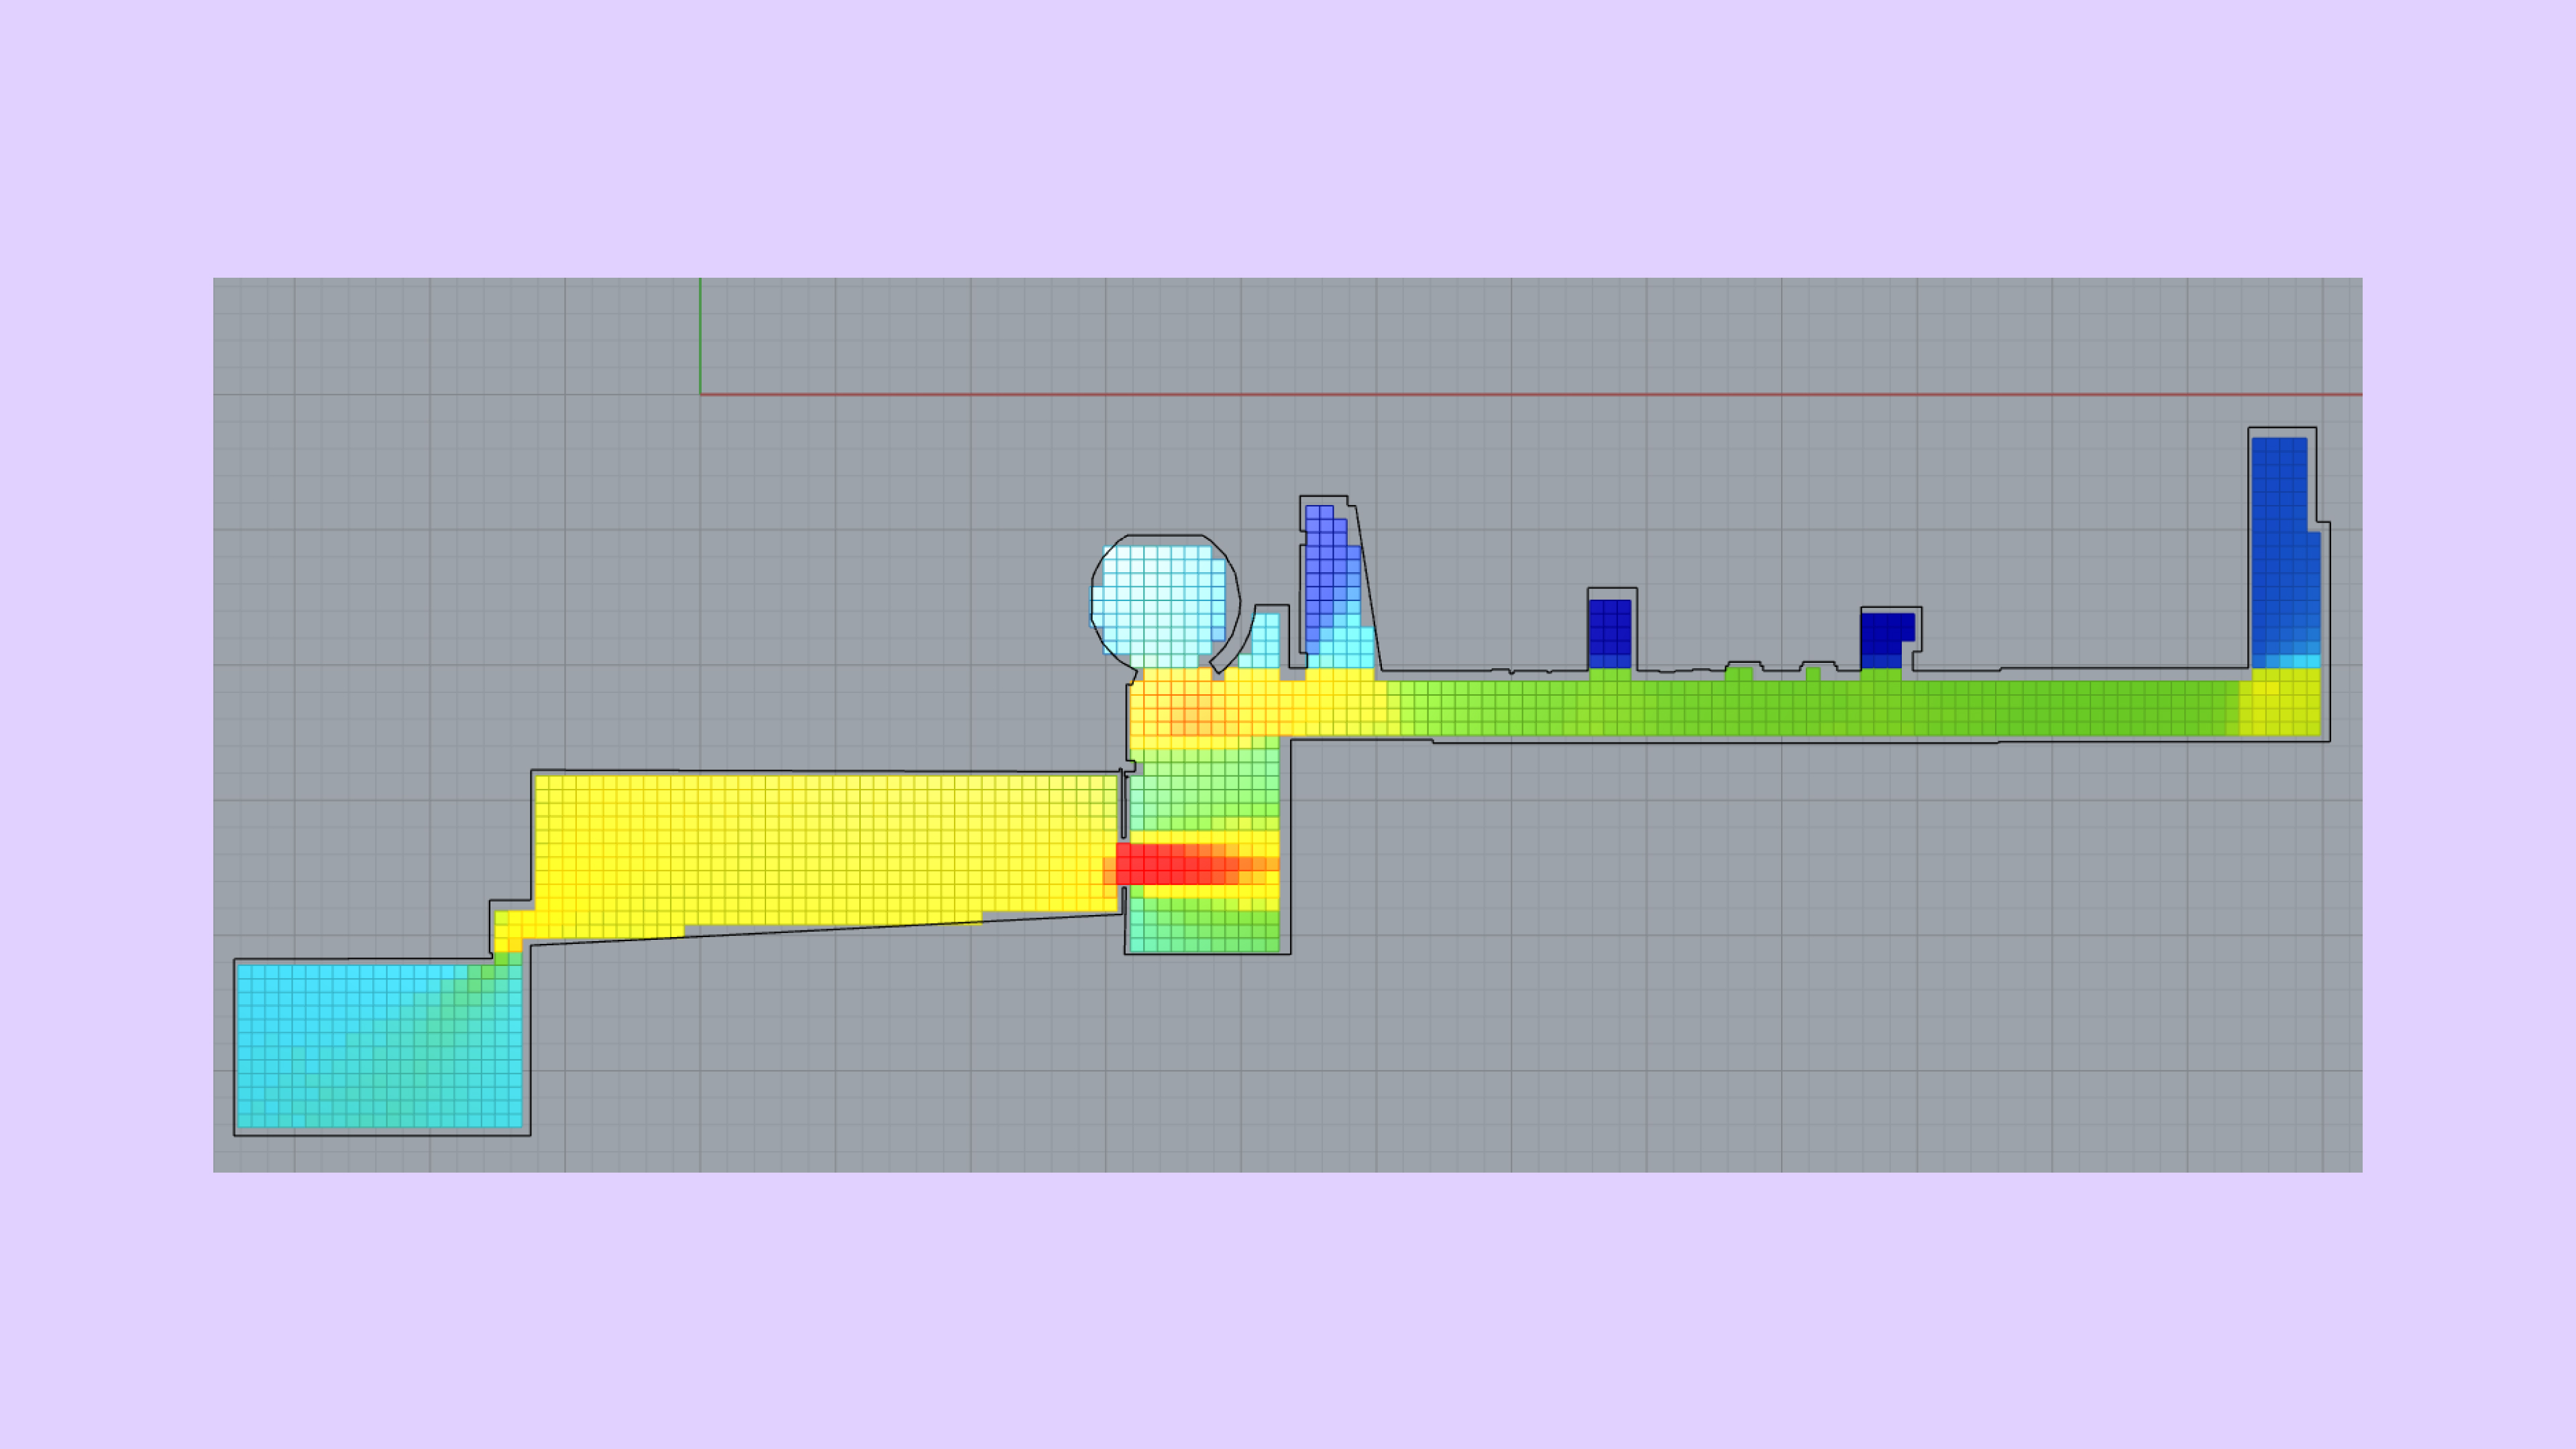Click the yellow-green cells at the corridor's right end
This screenshot has height=1449, width=2576.
coord(2280,702)
